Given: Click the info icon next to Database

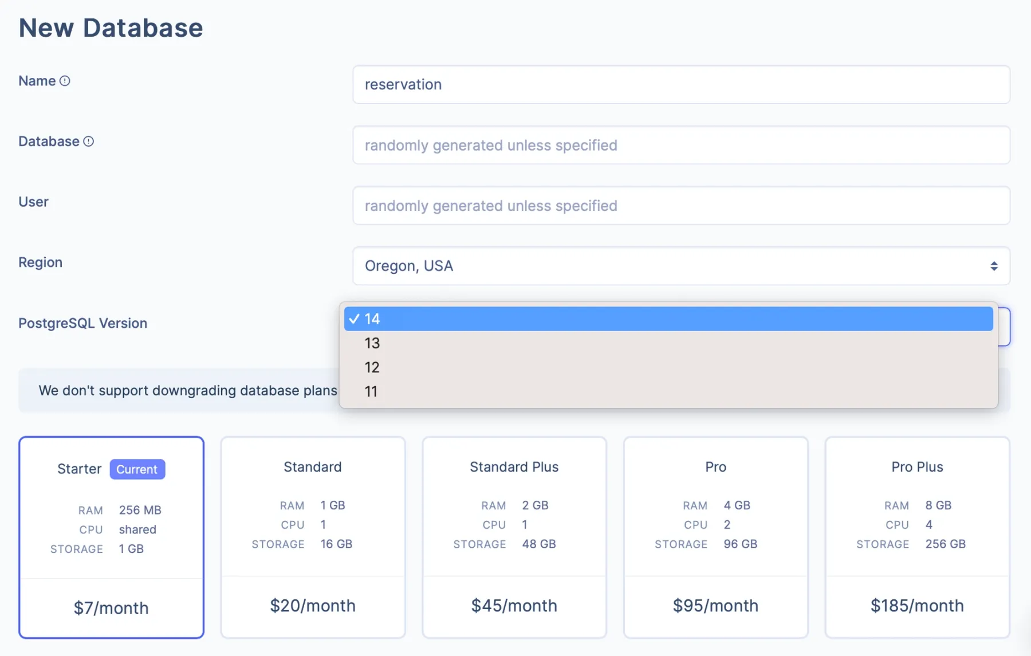Looking at the screenshot, I should (89, 141).
